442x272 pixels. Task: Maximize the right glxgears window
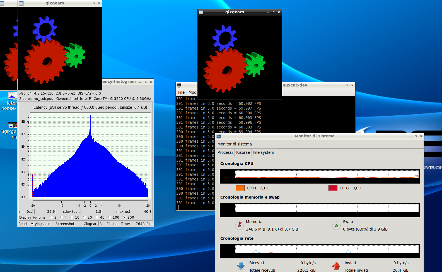(x=274, y=12)
